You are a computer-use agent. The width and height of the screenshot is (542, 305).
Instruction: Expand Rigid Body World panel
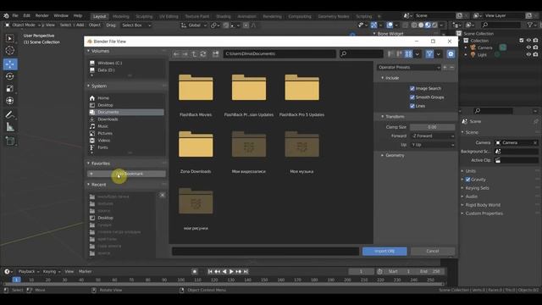(482, 205)
